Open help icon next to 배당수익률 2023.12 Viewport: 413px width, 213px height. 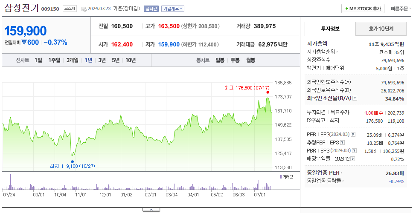pyautogui.click(x=353, y=159)
